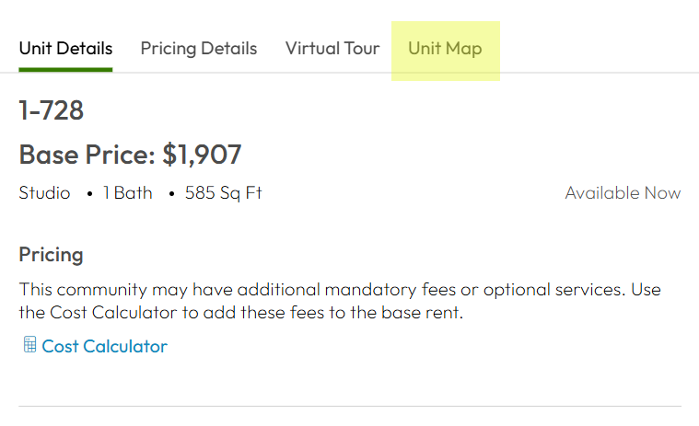Click the bullet between Studio and 1 Bath

(x=89, y=194)
